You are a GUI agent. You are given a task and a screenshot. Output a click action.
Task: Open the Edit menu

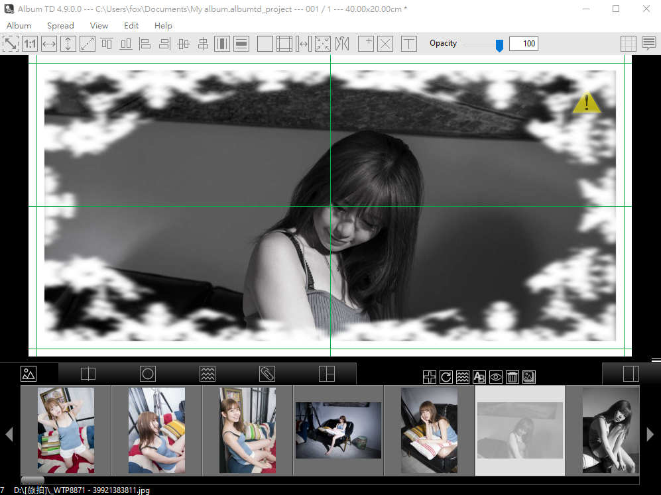[x=131, y=26]
